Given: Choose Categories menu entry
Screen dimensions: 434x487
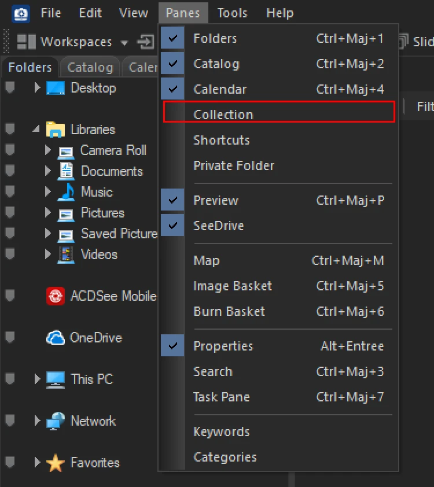Looking at the screenshot, I should 279,457.
